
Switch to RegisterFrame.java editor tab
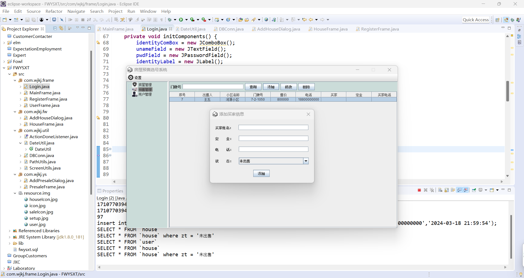(377, 29)
